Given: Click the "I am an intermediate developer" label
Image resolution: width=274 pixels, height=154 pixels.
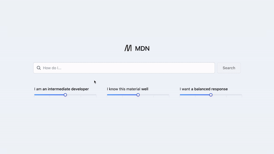Looking at the screenshot, I should 62,89.
